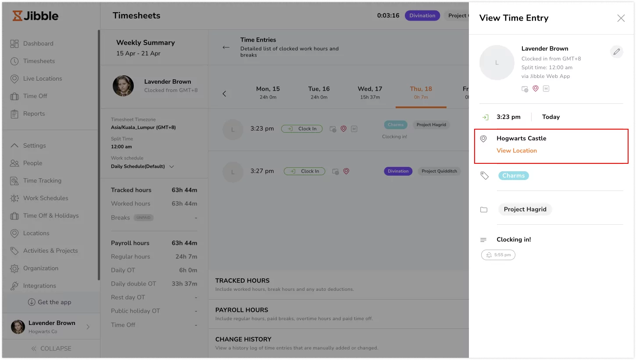The width and height of the screenshot is (636, 360).
Task: Click the folder icon beside Project Hagrid
Action: 484,210
